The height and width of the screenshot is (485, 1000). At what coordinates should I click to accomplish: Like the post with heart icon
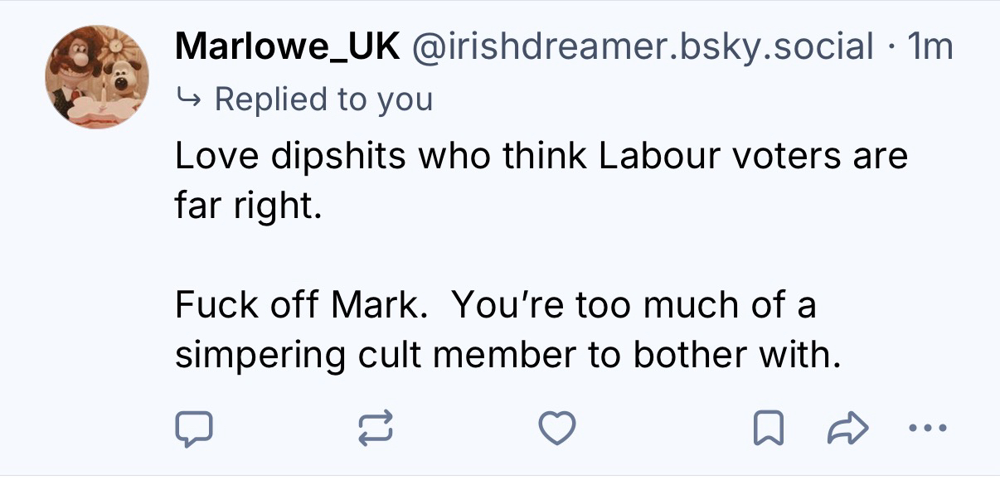556,429
